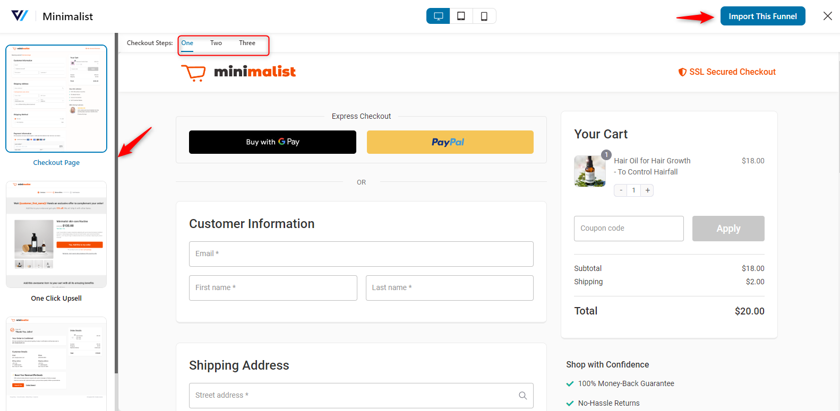The height and width of the screenshot is (411, 840).
Task: Focus the Last name field
Action: (450, 288)
